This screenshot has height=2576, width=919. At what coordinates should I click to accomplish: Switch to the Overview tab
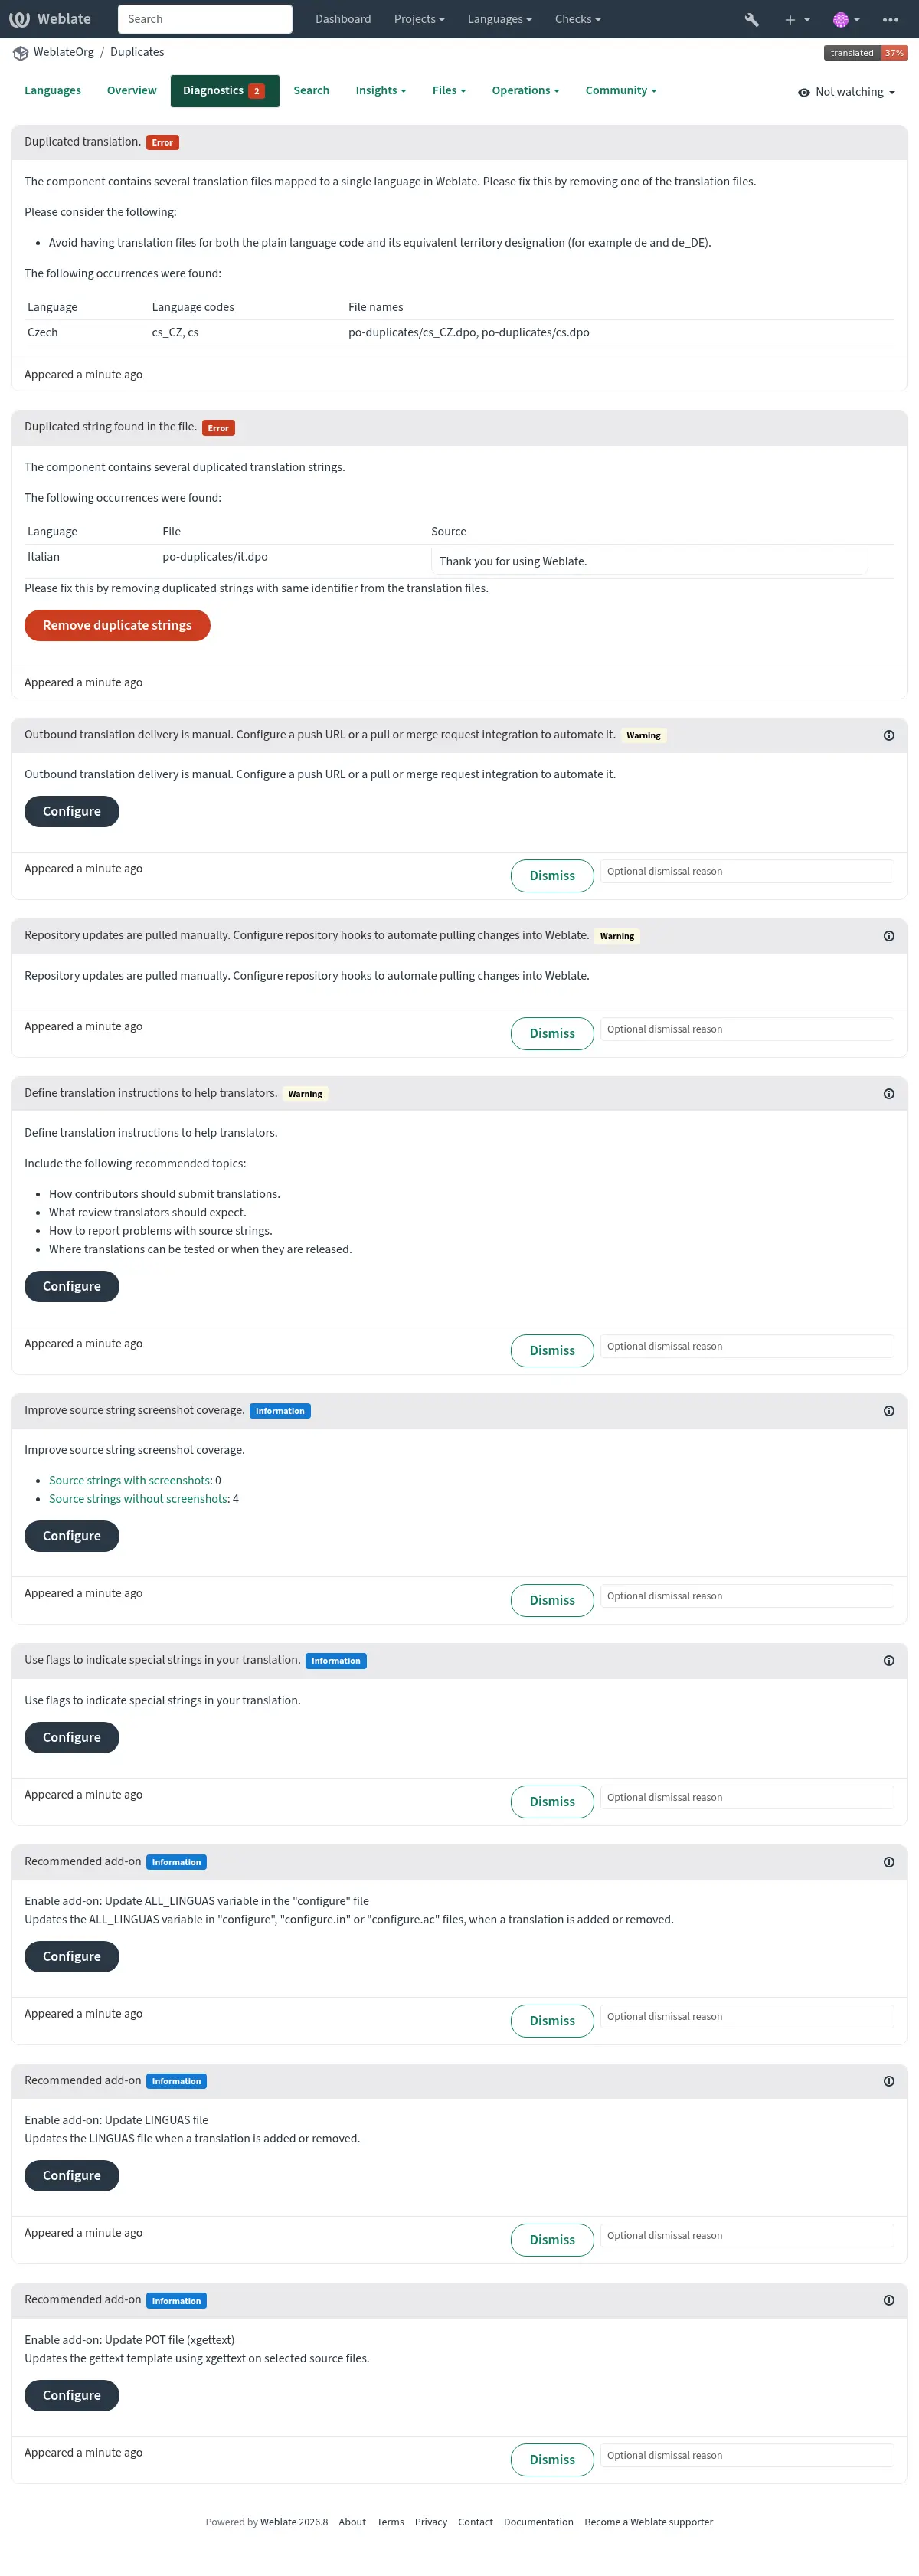click(132, 90)
